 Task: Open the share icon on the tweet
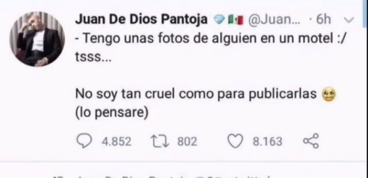coord(311,141)
